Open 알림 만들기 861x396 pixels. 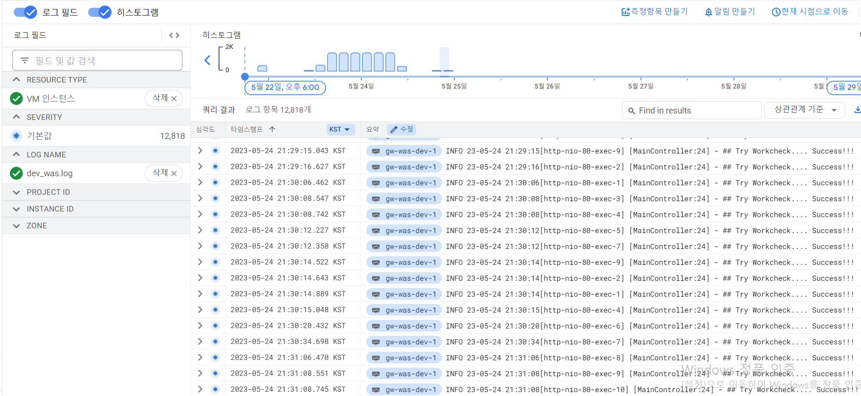[x=730, y=12]
